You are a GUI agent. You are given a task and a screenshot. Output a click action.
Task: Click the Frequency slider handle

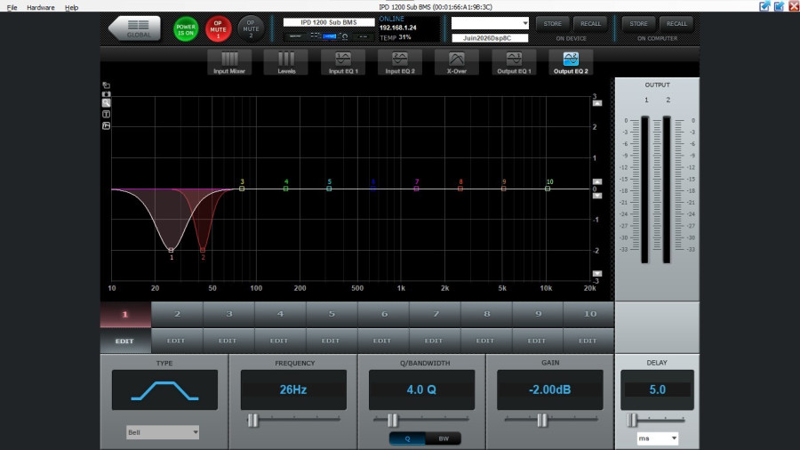tap(253, 420)
